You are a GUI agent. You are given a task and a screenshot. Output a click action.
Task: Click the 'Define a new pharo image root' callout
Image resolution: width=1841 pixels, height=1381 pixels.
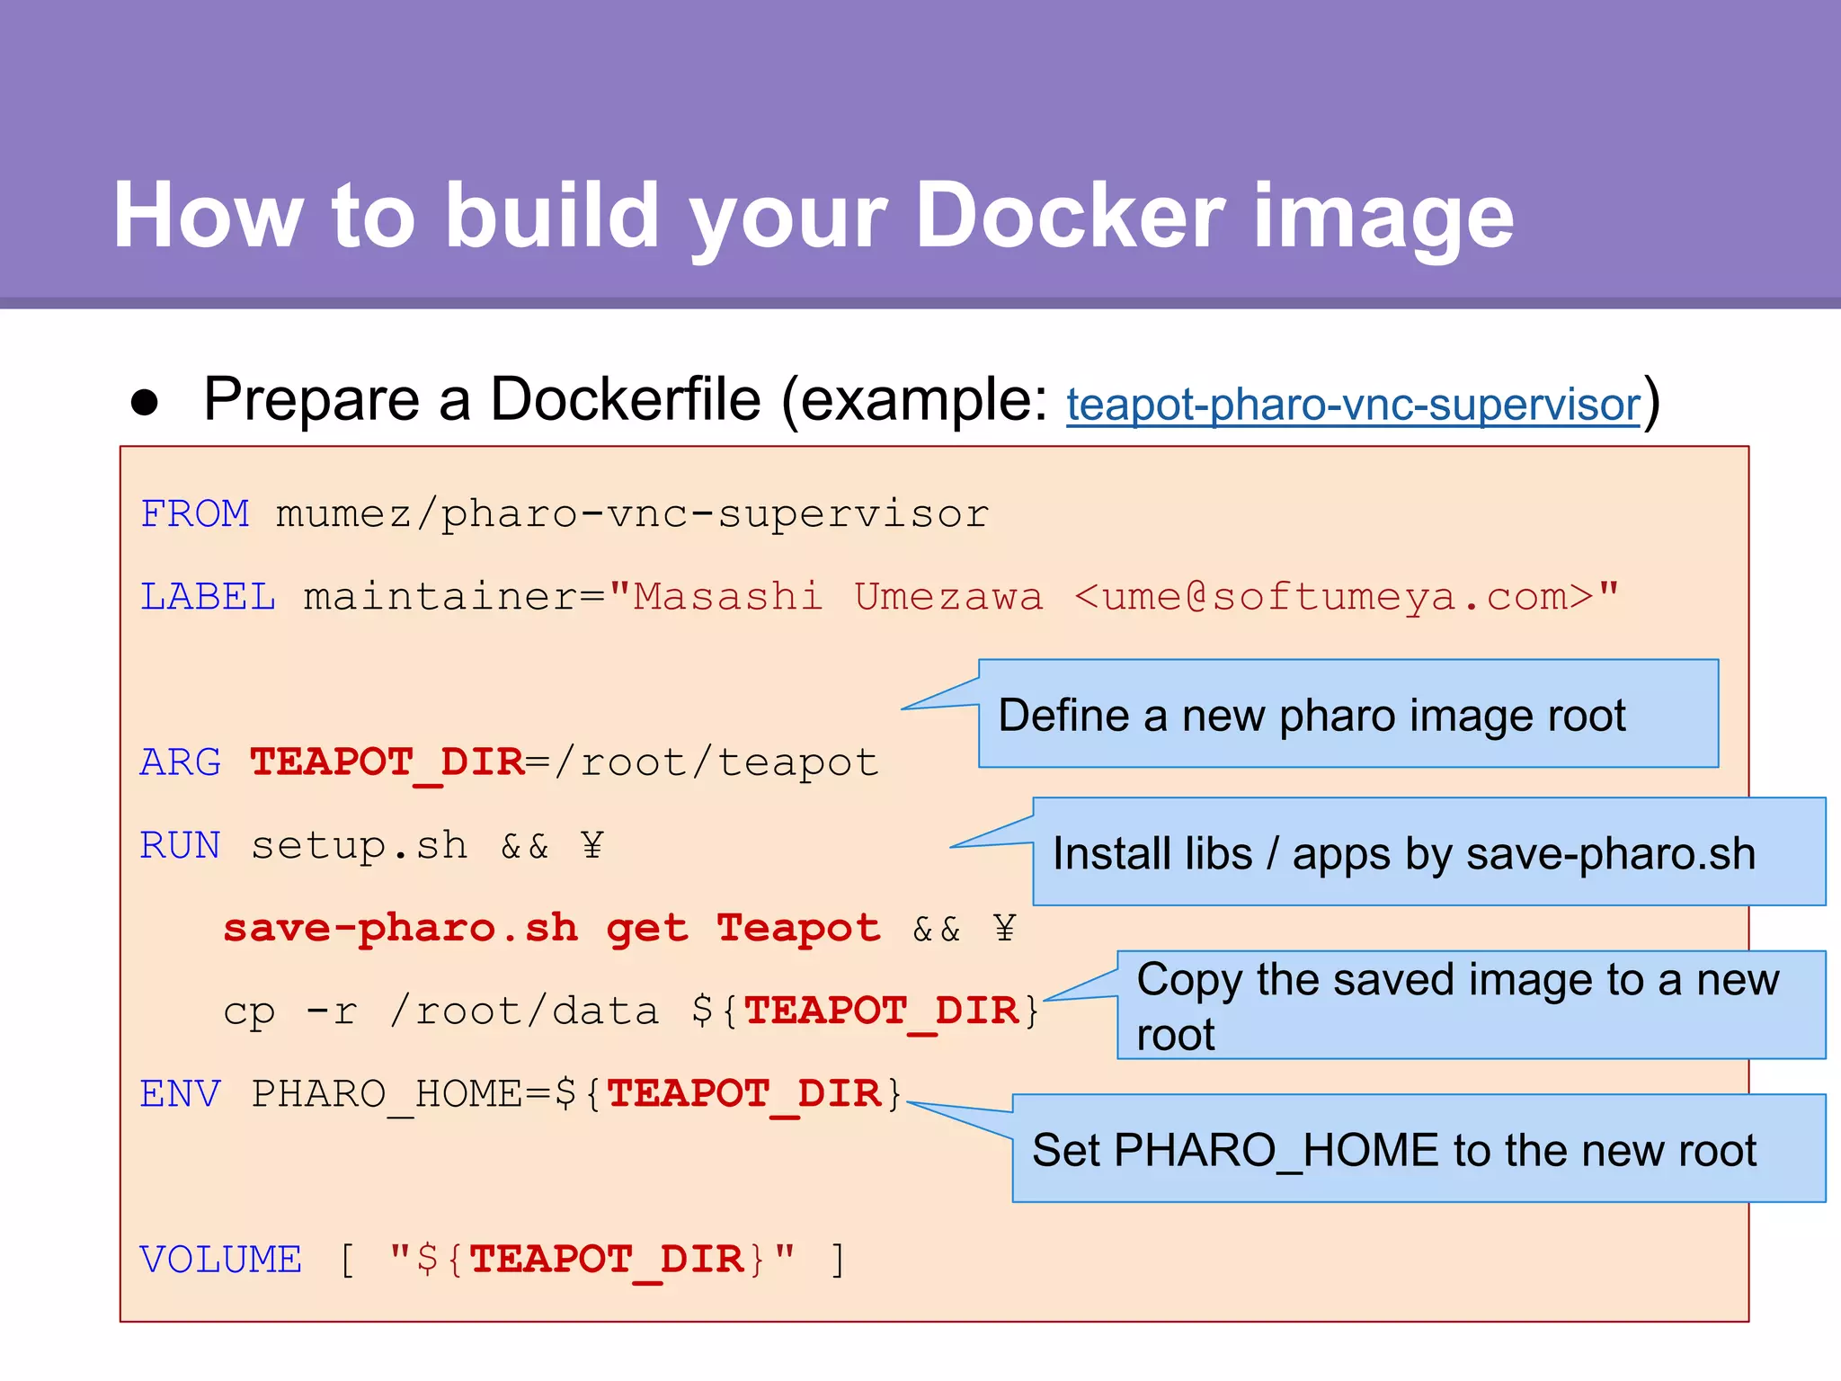(x=1348, y=714)
